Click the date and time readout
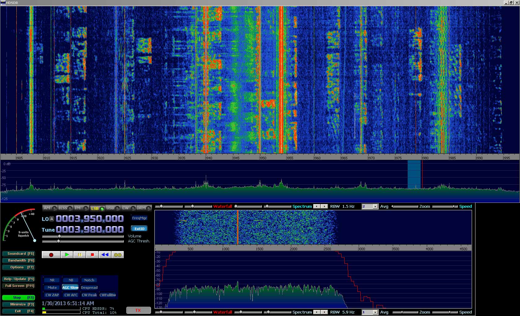520x316 pixels. 68,303
